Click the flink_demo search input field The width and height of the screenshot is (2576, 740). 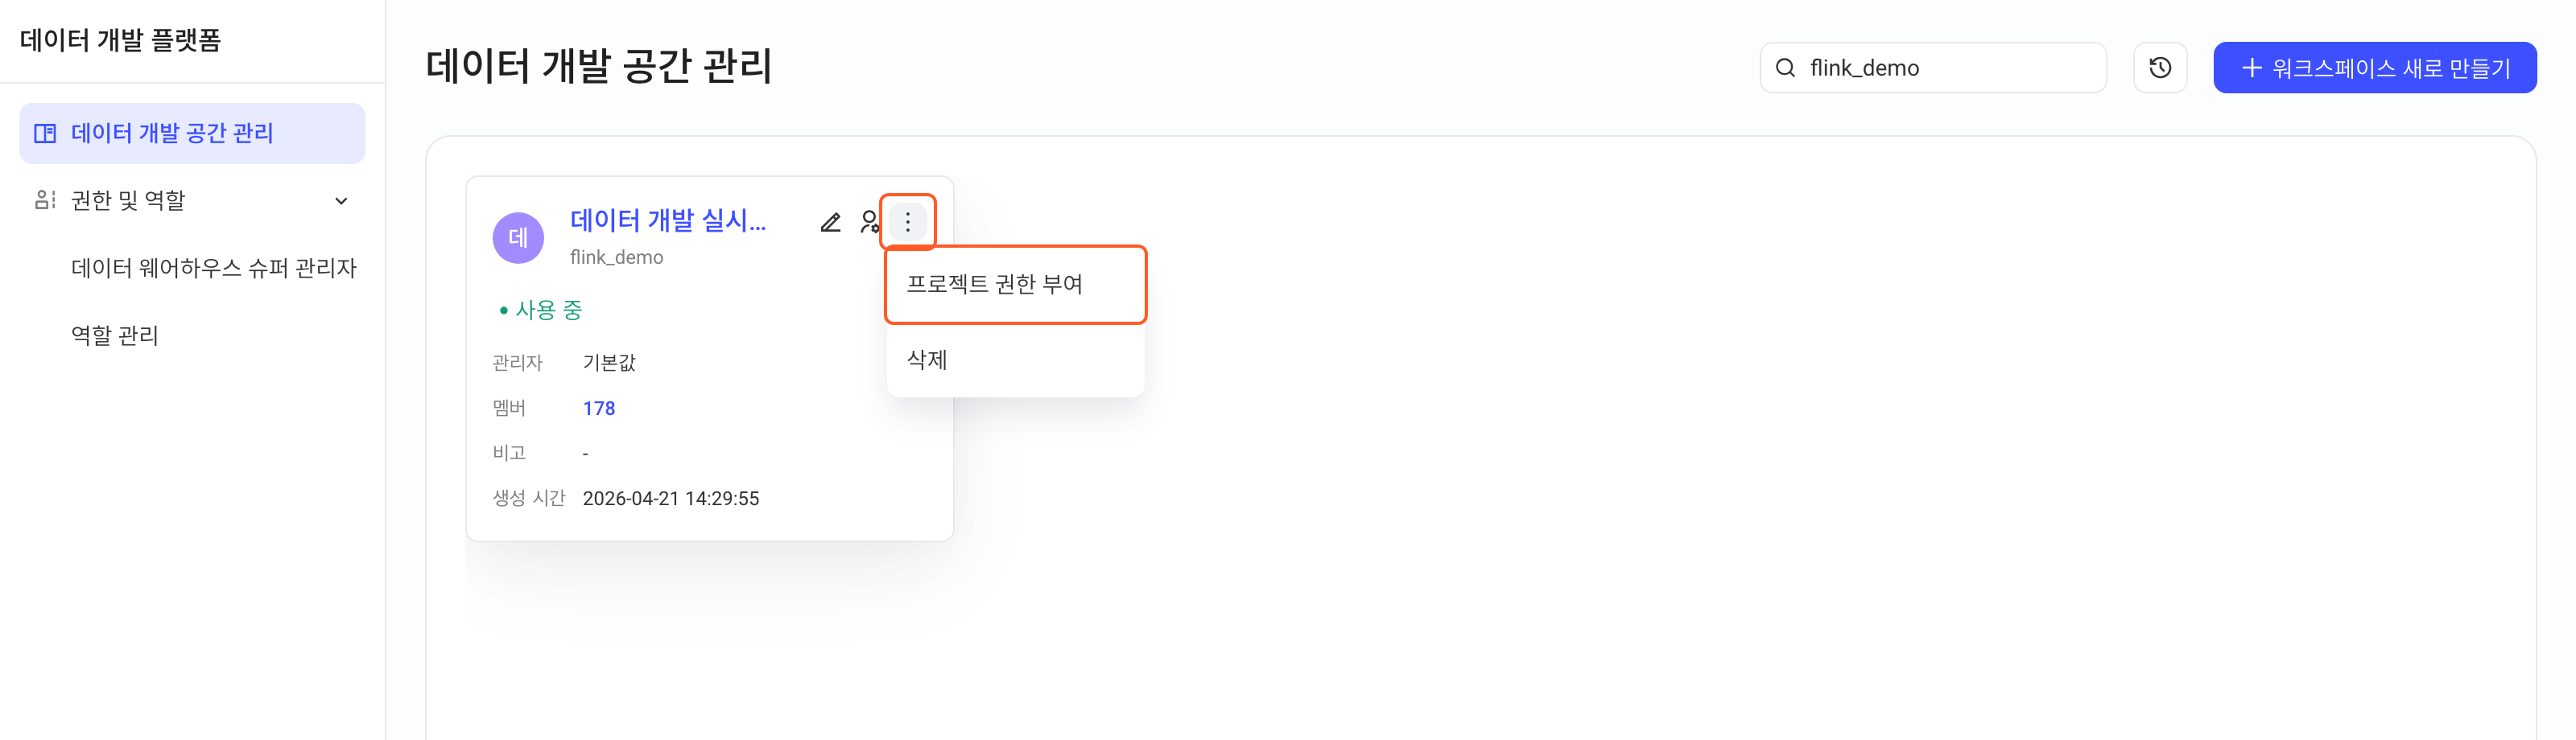click(1932, 68)
